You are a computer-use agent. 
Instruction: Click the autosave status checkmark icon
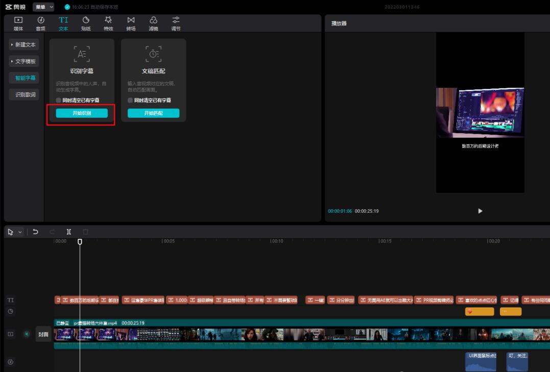67,7
